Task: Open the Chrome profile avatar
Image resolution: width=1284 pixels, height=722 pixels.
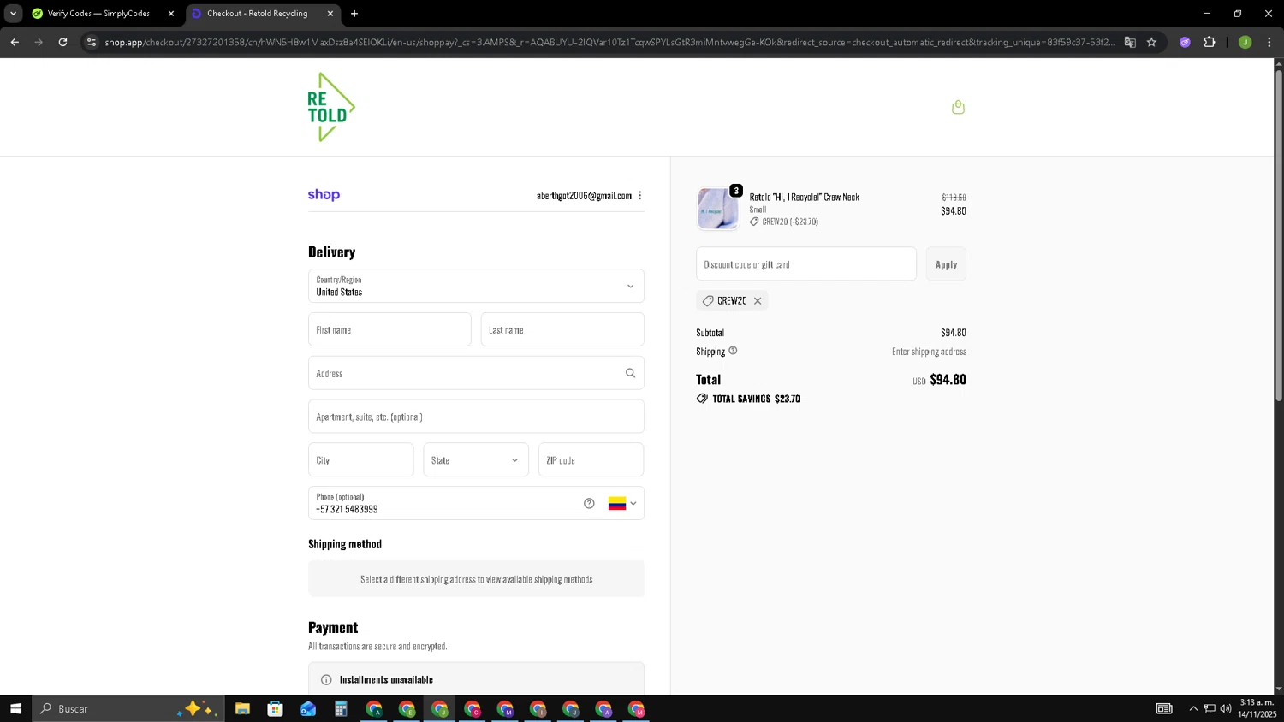Action: click(1245, 42)
